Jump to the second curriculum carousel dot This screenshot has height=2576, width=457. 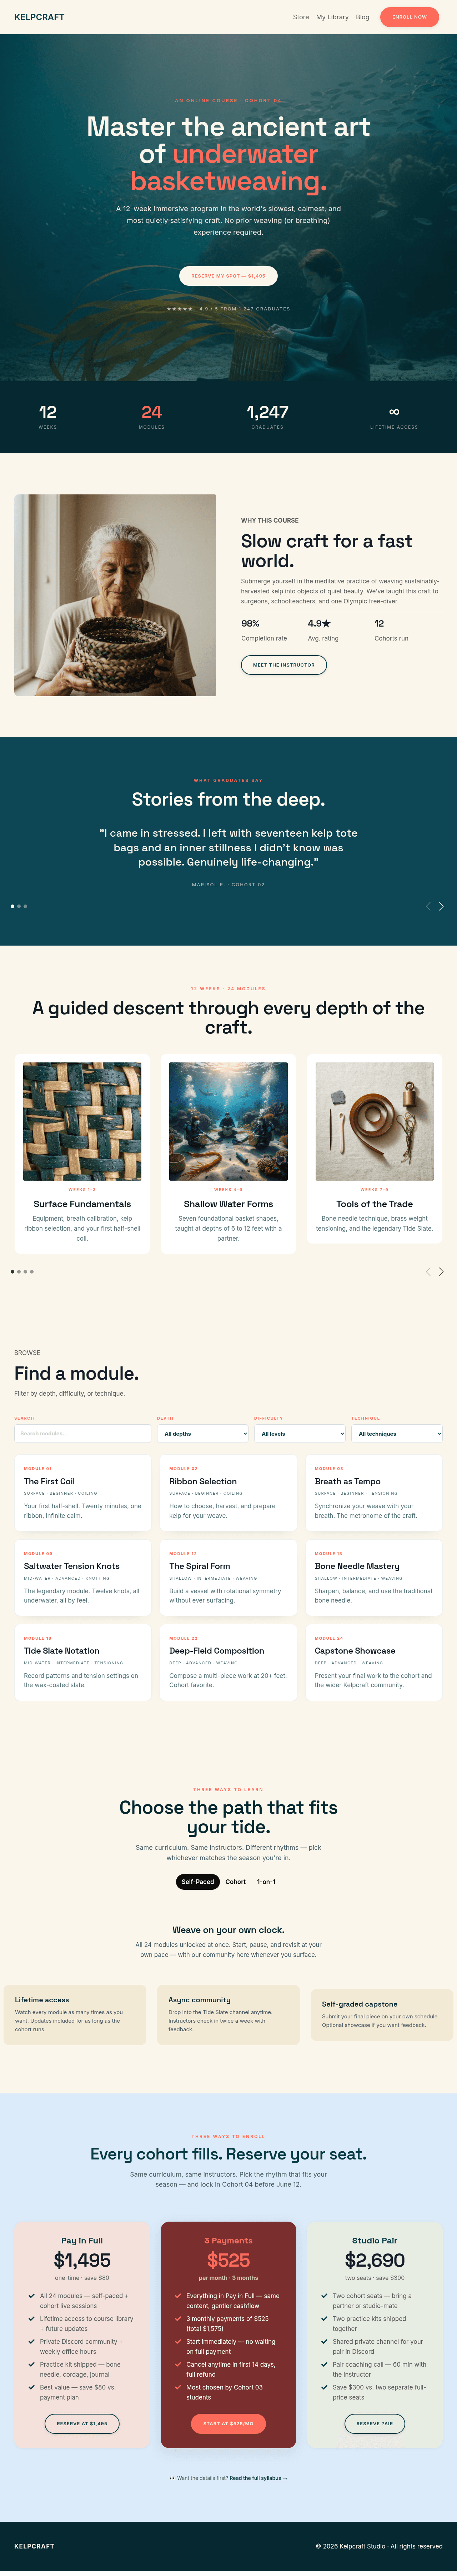click(19, 1272)
